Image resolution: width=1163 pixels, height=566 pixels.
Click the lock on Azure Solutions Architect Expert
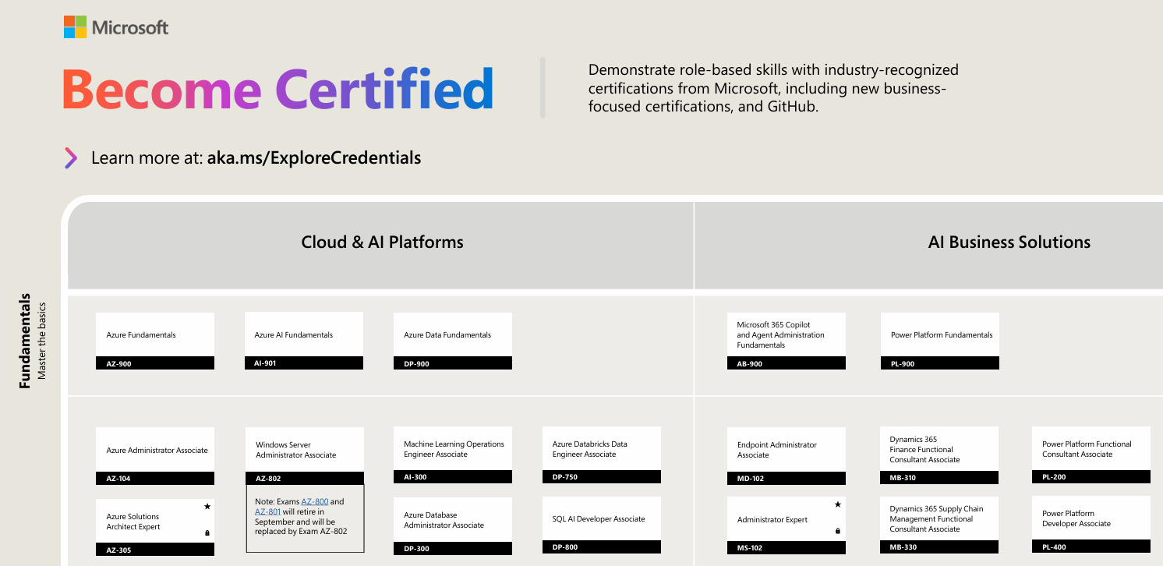click(207, 533)
